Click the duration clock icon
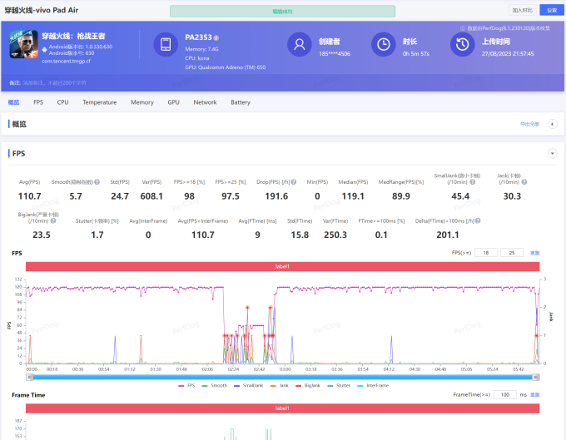This screenshot has width=566, height=440. pos(384,44)
